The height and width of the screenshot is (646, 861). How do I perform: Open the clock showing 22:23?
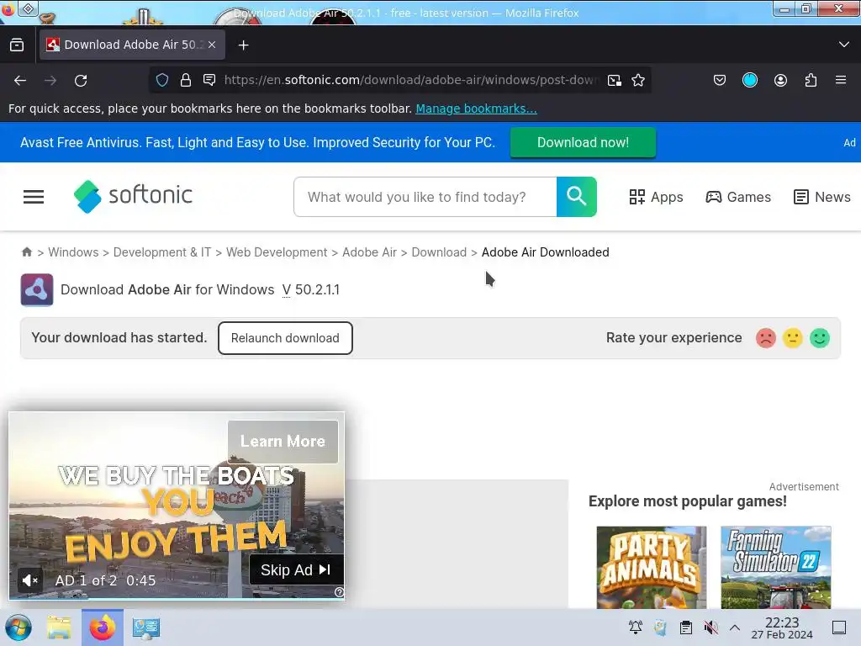tap(782, 627)
